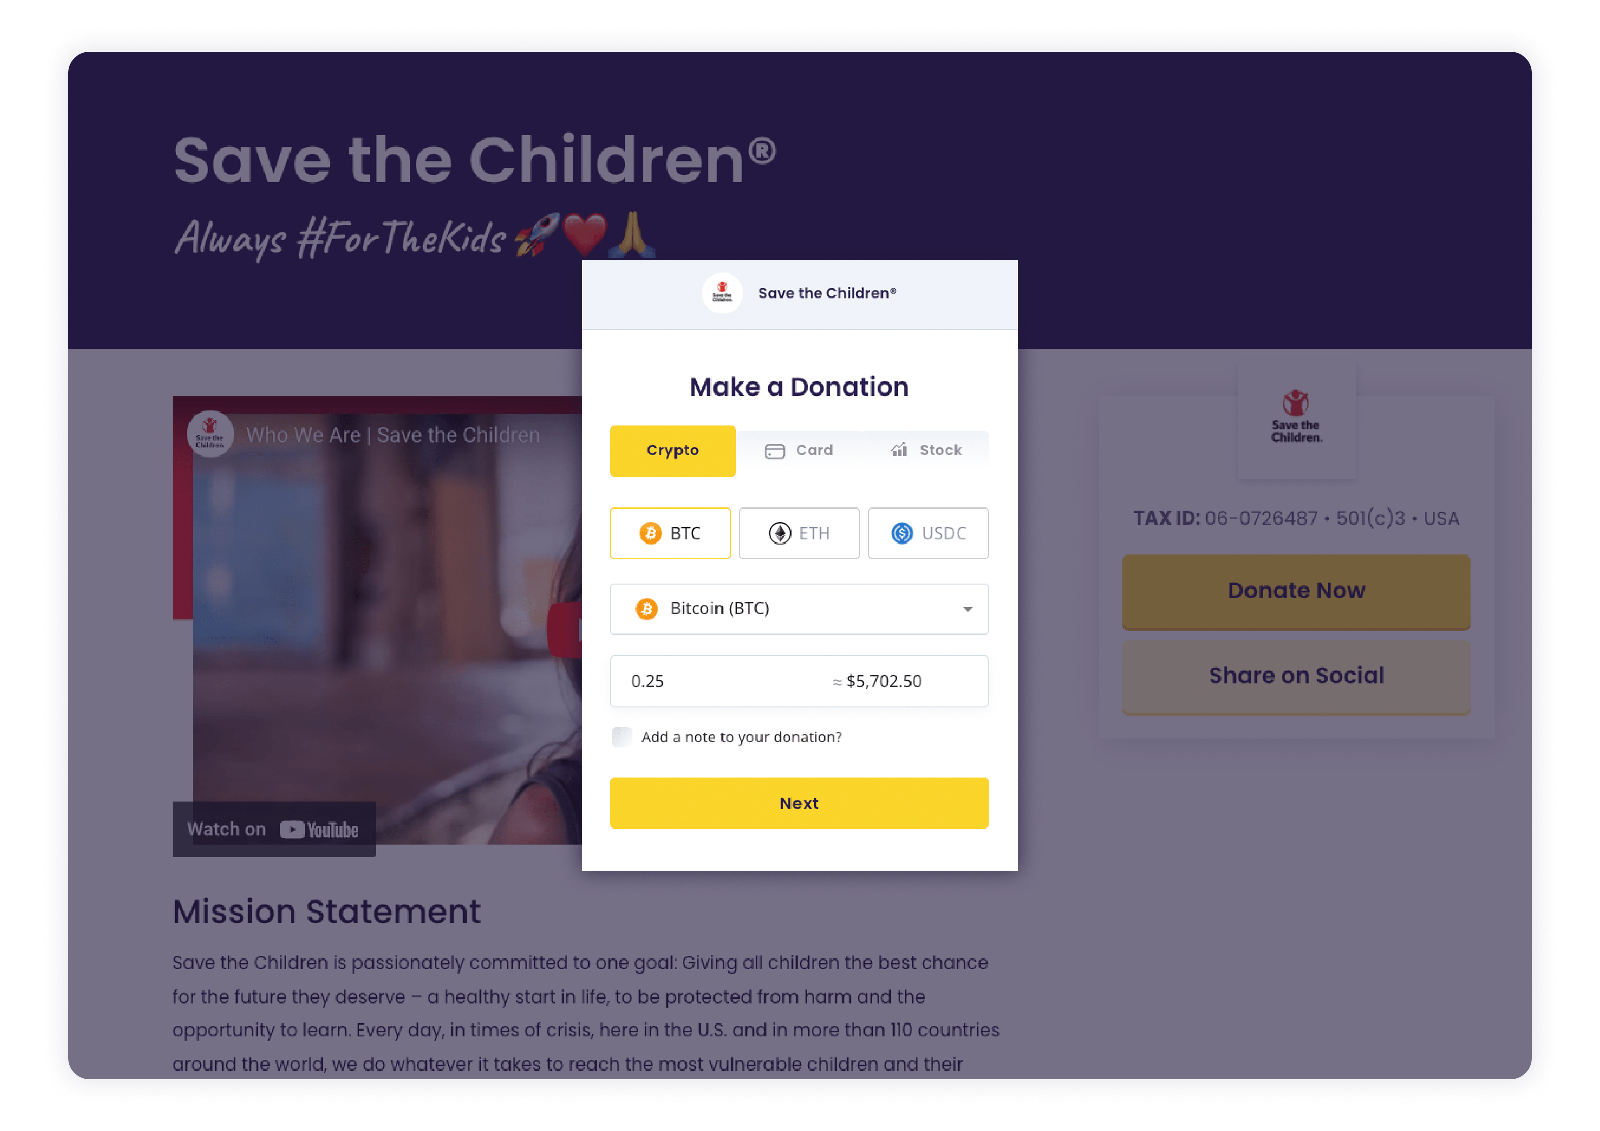1600x1131 pixels.
Task: Open the Bitcoin (BTC) currency dropdown
Action: coord(799,609)
